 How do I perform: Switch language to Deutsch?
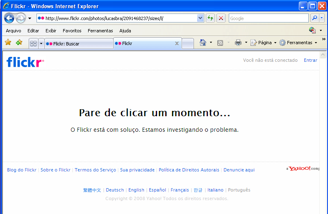[115, 190]
